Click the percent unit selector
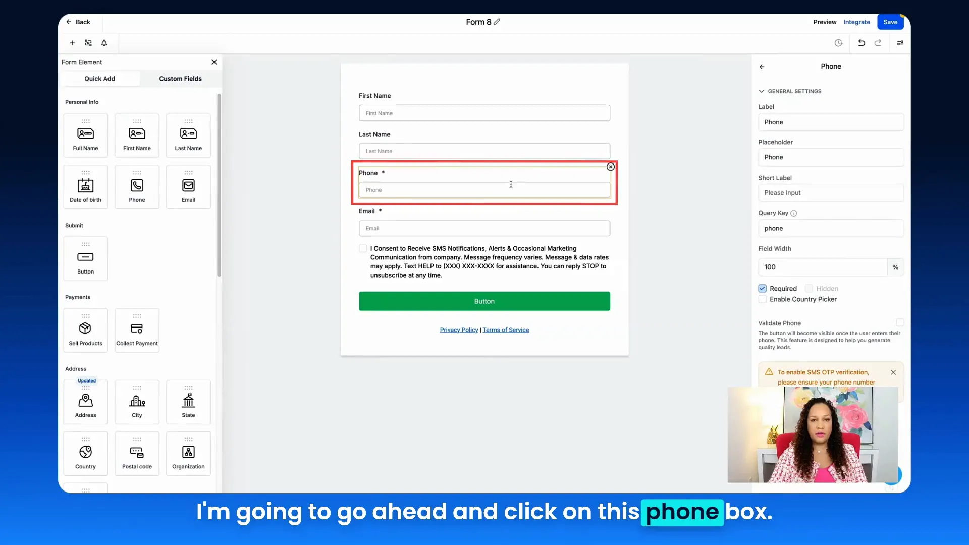The image size is (969, 545). pyautogui.click(x=895, y=267)
